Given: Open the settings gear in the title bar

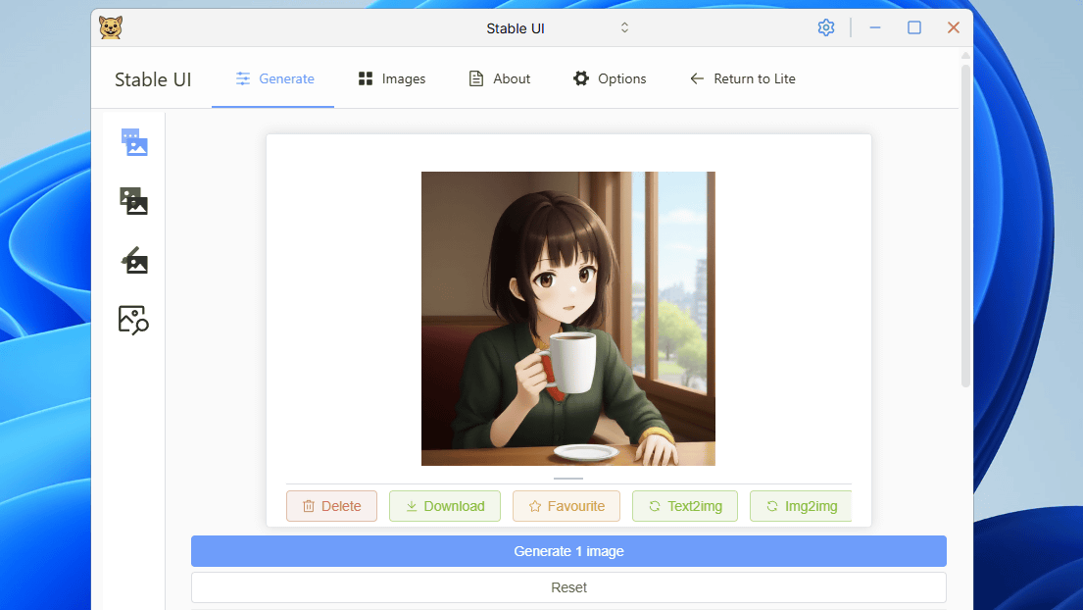Looking at the screenshot, I should coord(826,27).
